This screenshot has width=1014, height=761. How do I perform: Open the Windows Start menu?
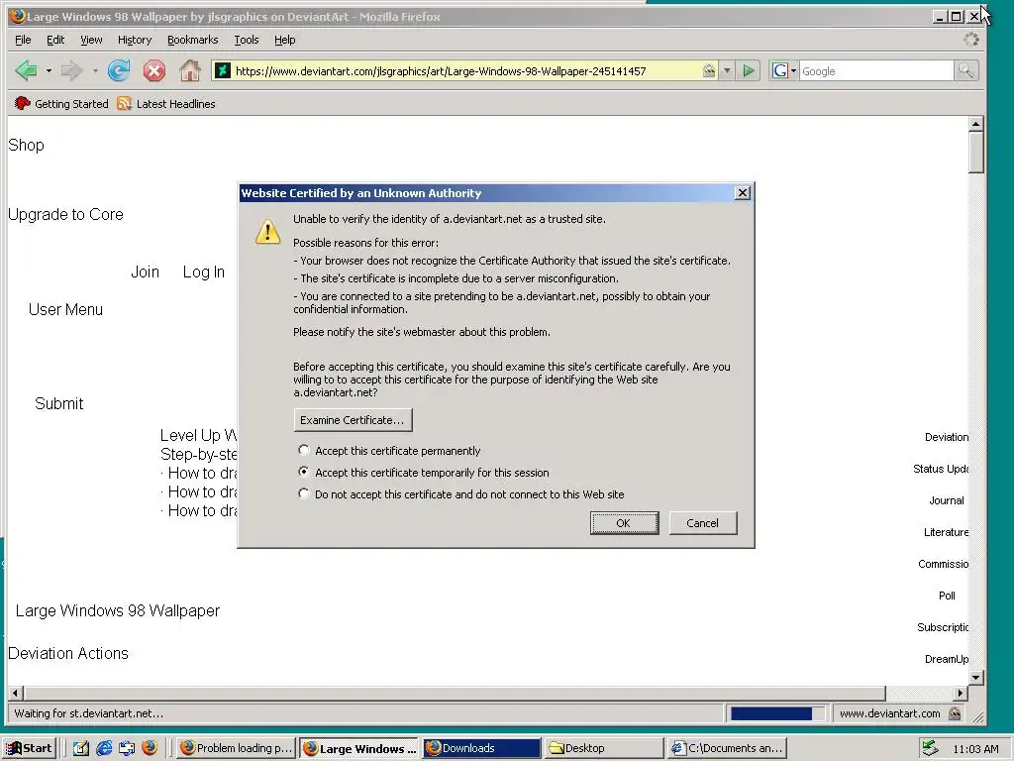31,748
